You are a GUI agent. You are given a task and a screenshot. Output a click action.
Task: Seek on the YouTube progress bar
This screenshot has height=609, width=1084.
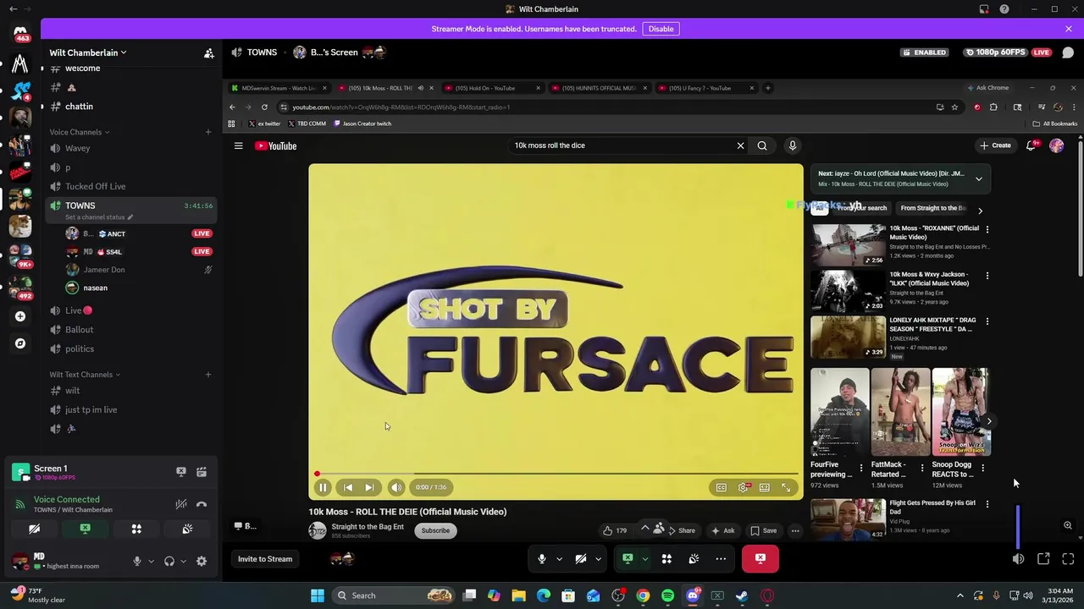click(x=556, y=474)
